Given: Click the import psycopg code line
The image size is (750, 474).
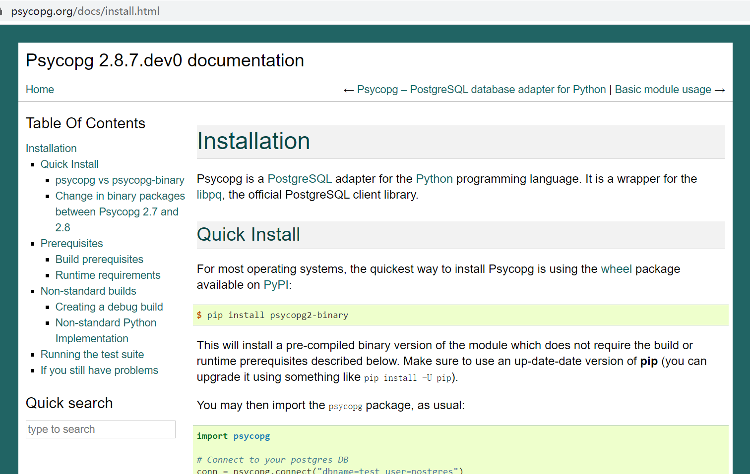Looking at the screenshot, I should [234, 436].
